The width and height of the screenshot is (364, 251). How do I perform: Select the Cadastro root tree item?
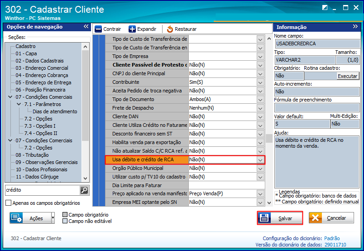tap(25, 46)
